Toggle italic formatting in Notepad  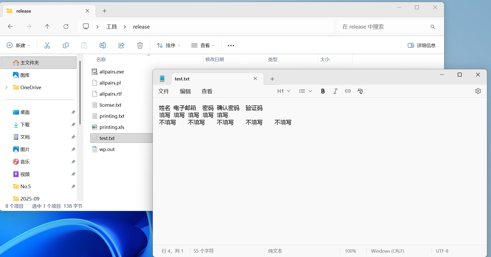pyautogui.click(x=335, y=91)
